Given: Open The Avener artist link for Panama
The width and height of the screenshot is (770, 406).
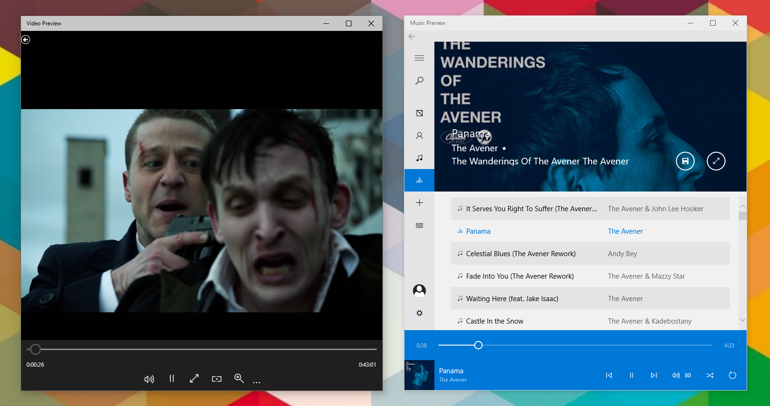Looking at the screenshot, I should pyautogui.click(x=625, y=231).
